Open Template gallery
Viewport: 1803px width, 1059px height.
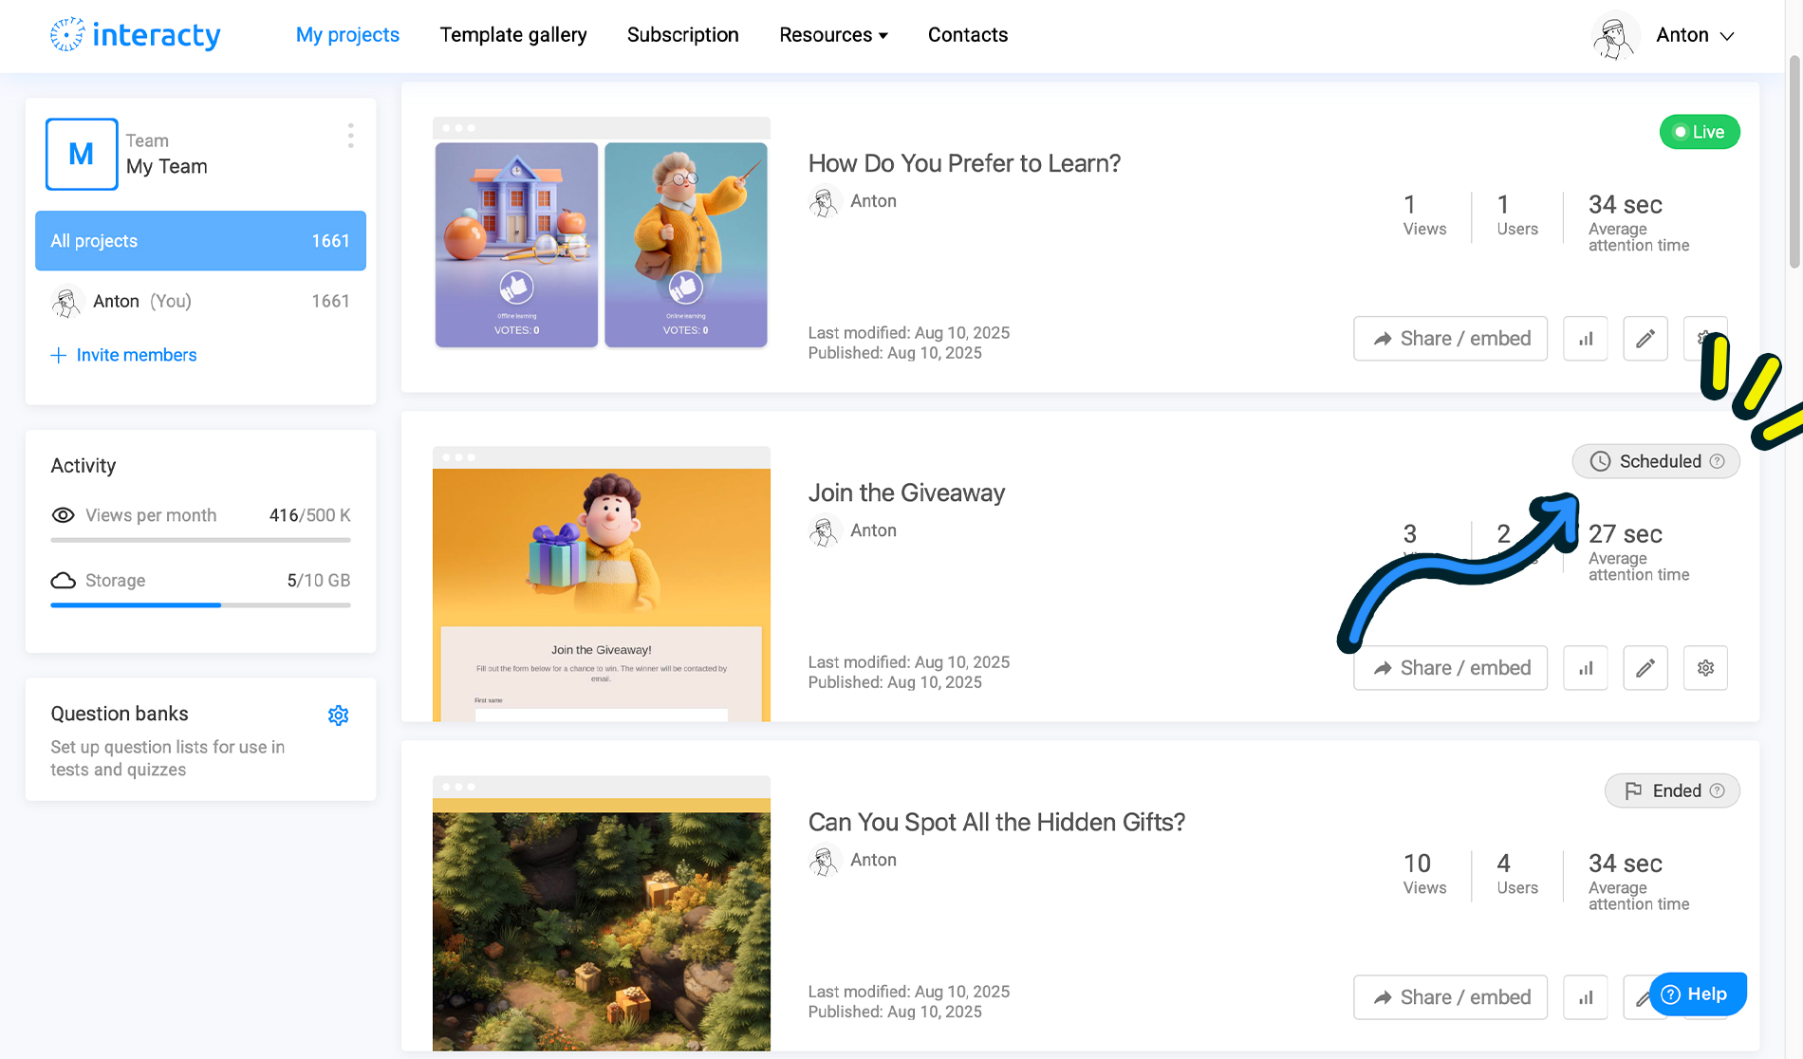[513, 35]
